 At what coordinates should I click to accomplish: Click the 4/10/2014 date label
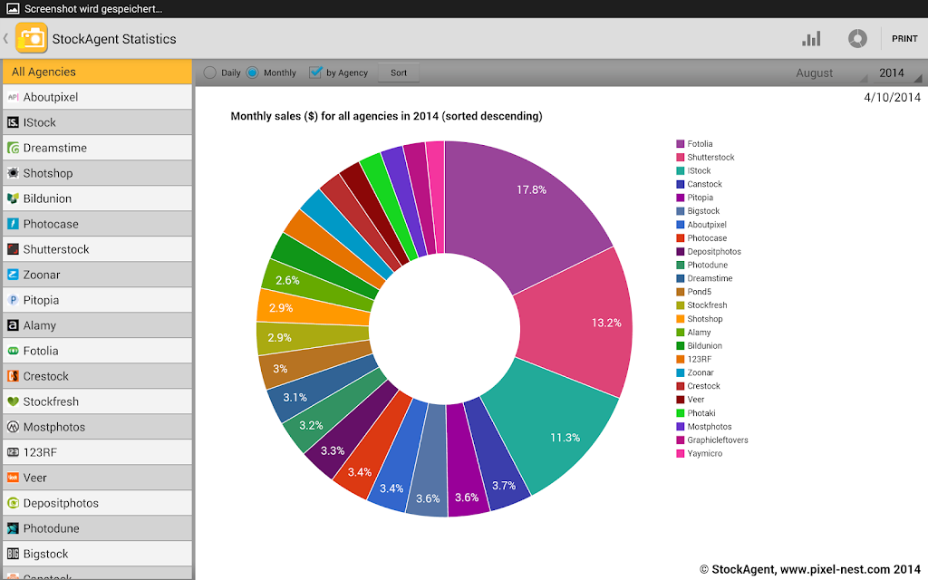[x=892, y=98]
